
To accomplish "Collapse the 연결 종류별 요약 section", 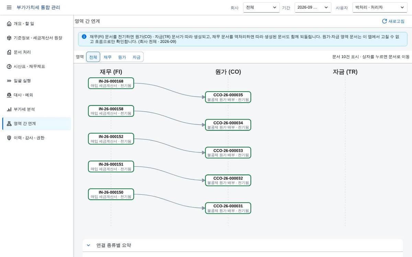I will (x=88, y=245).
